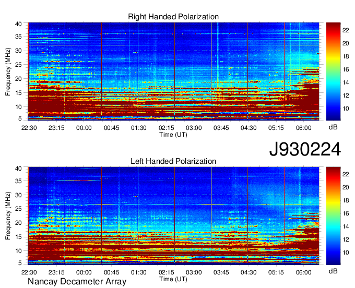Screen dimensions: 355x288
Task: Click "Time (UT)" under the Right Handed plot
Action: pyautogui.click(x=173, y=135)
